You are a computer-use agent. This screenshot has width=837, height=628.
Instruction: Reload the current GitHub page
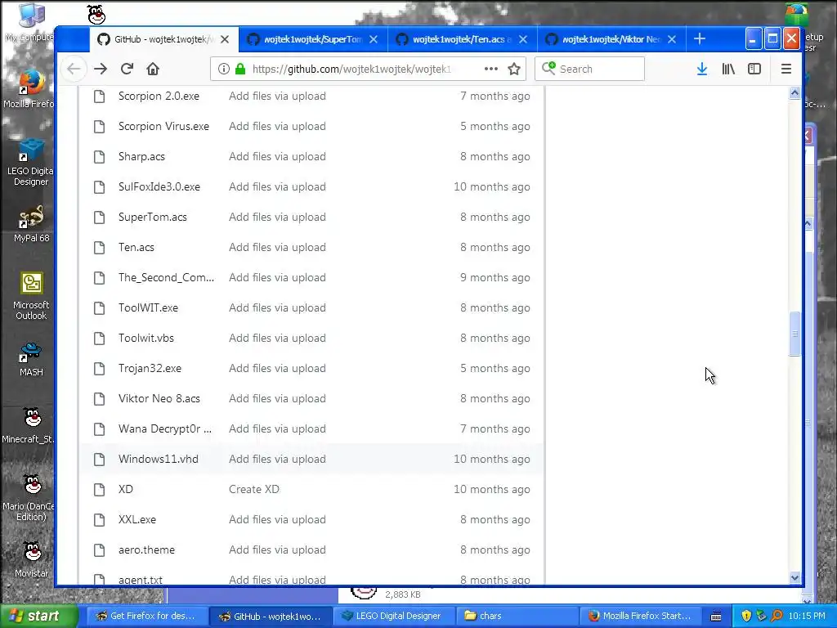click(x=127, y=69)
